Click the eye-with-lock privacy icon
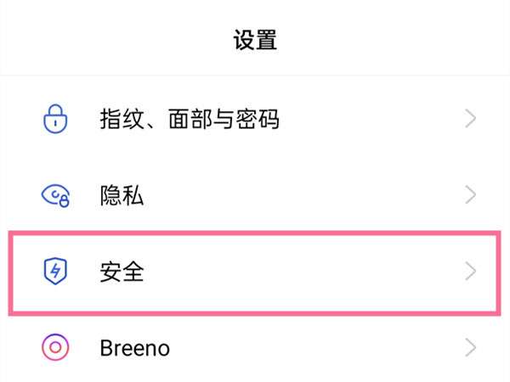The height and width of the screenshot is (382, 510). pos(54,196)
